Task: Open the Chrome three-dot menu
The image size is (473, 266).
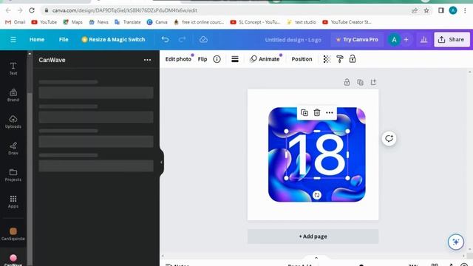Action: pos(465,10)
